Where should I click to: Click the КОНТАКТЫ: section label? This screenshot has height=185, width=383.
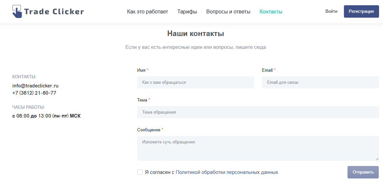(24, 77)
